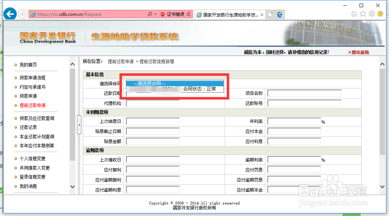Open 共同借款人变更 sidebar link
389x216 pixels.
point(35,168)
